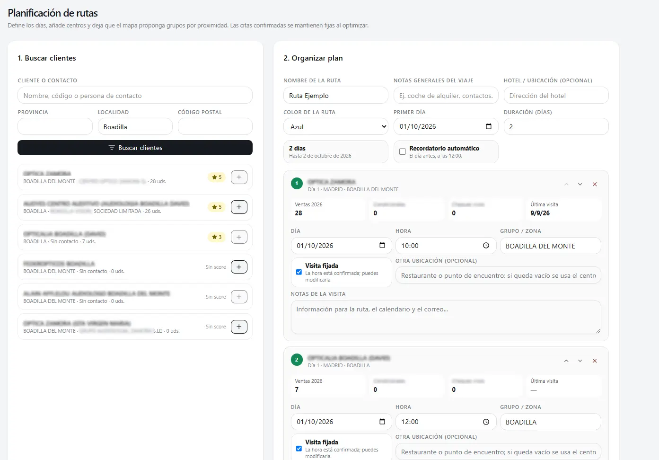Uncheck Visita fijada for stop 2
Screen dimensions: 659x460
[x=299, y=449]
